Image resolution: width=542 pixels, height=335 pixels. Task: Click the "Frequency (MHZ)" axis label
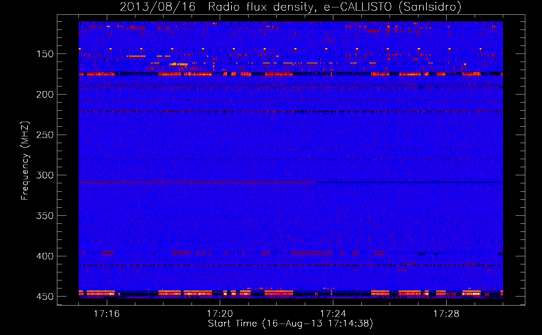[x=25, y=161]
